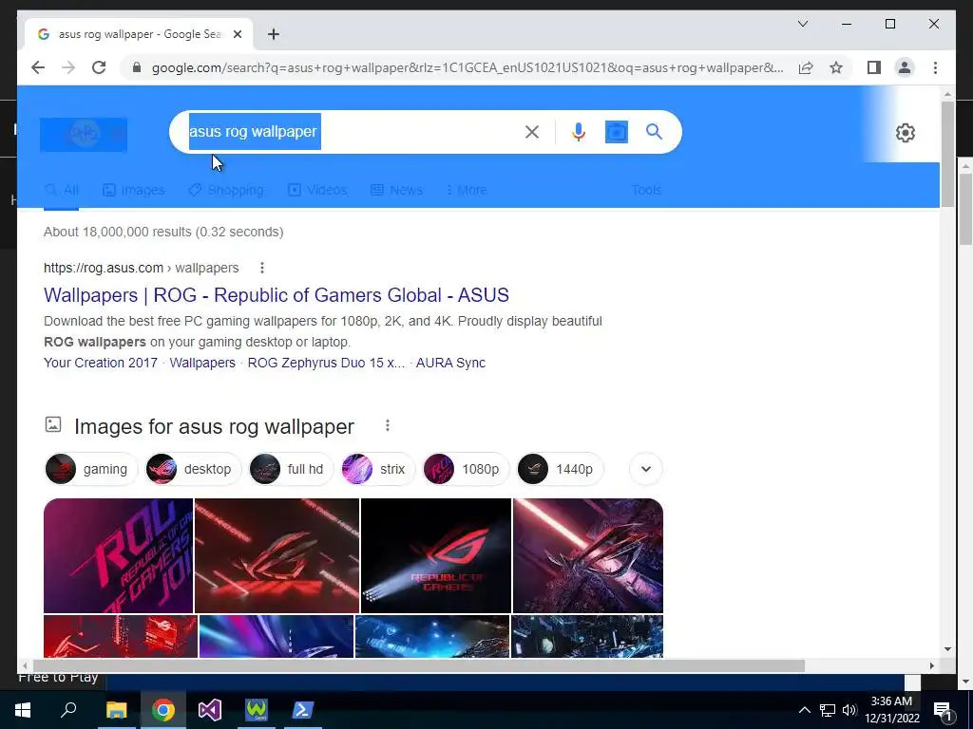Close the 'asus rog wallpaper' tab
The width and height of the screenshot is (973, 729).
[237, 34]
